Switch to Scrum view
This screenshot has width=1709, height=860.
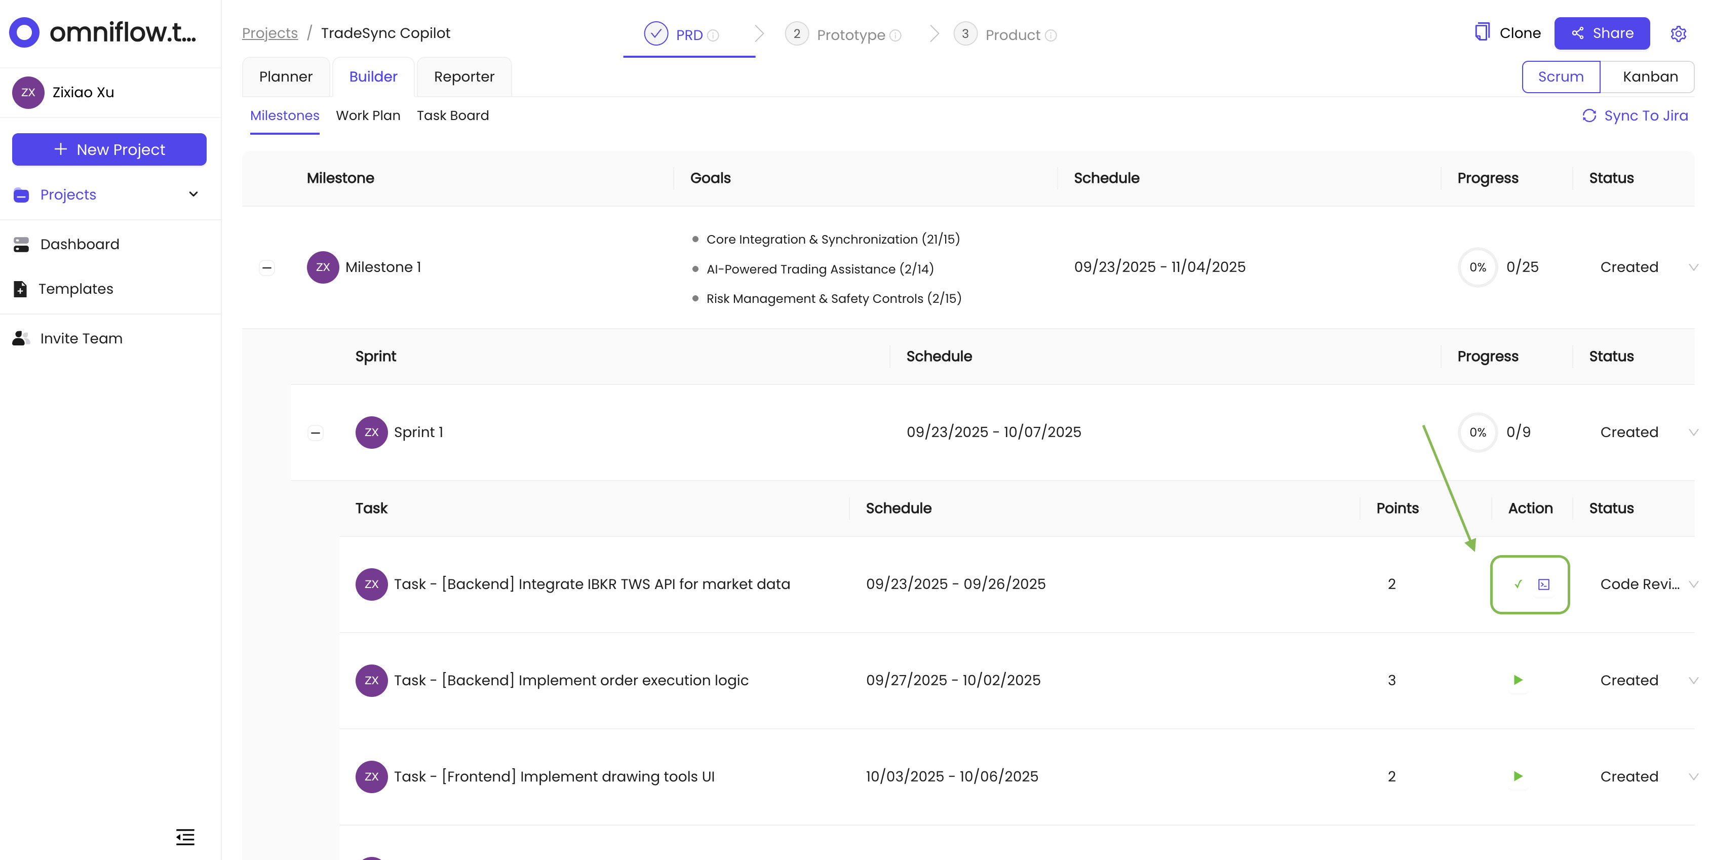[x=1561, y=77]
